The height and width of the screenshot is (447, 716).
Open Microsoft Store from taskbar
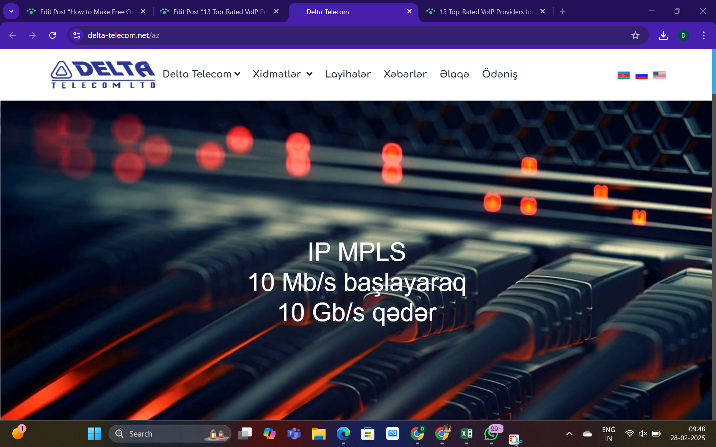(x=368, y=434)
